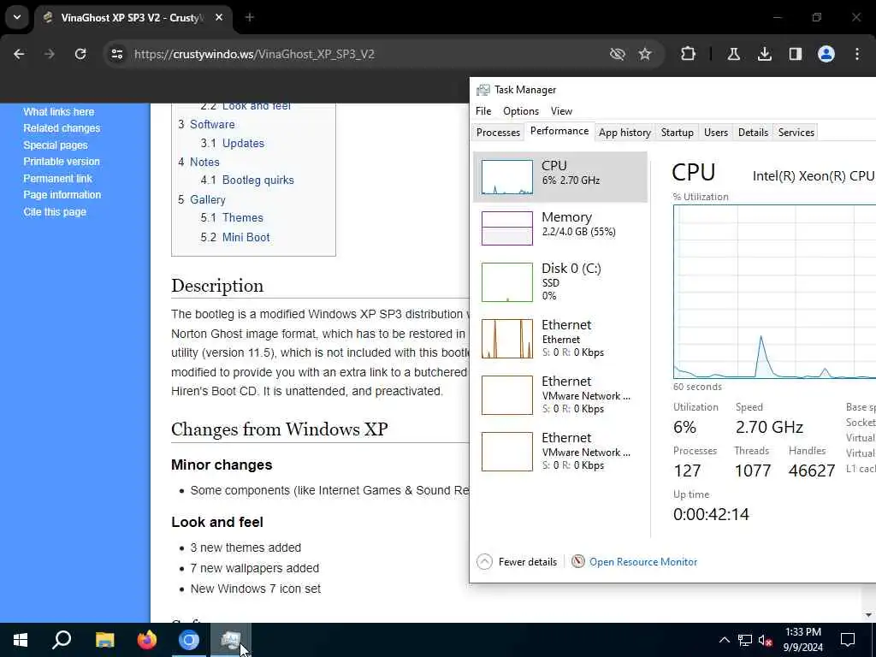
Task: Jump to 5.2 Mini Boot section
Action: tap(234, 237)
